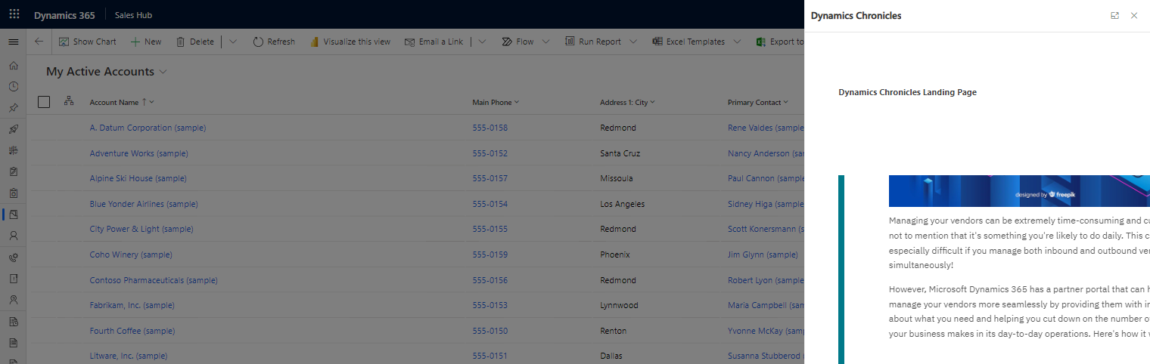Select the Los Angeles city cell
This screenshot has height=364, width=1150.
click(623, 204)
